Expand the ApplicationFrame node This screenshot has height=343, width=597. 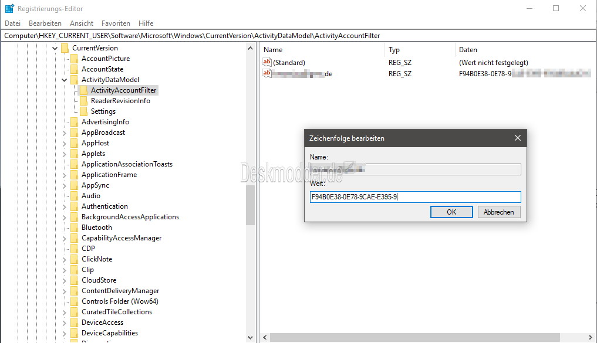[65, 175]
